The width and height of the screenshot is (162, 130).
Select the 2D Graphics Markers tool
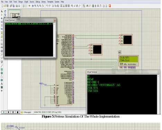tap(2, 91)
